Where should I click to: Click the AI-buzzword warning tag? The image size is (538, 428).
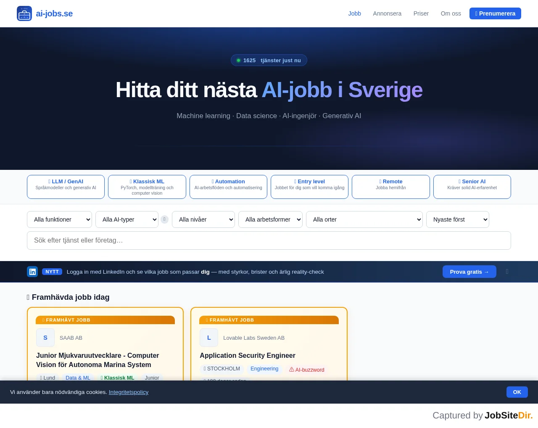pos(307,370)
